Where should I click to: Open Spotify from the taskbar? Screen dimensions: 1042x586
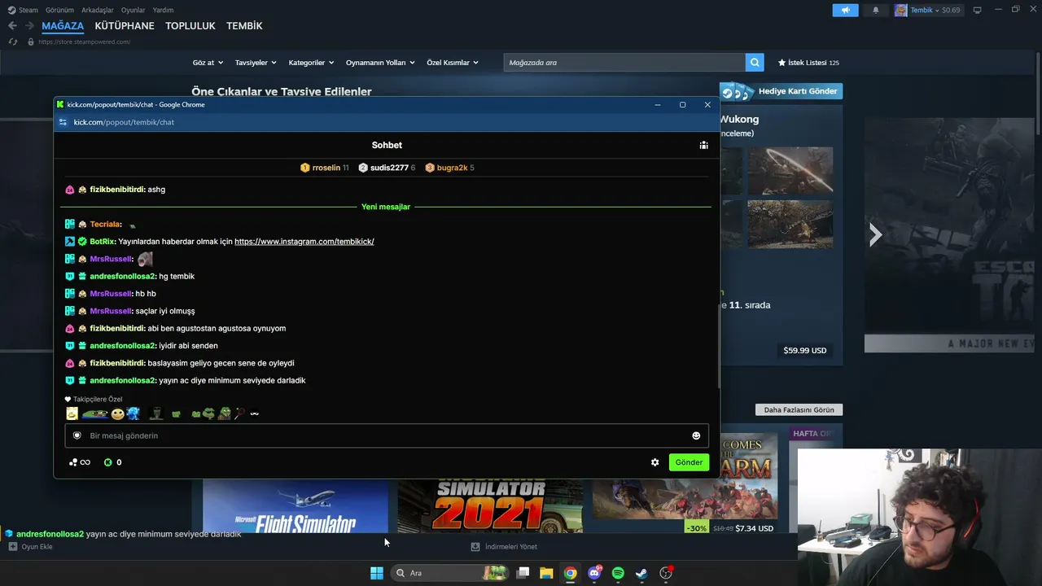[x=618, y=573]
